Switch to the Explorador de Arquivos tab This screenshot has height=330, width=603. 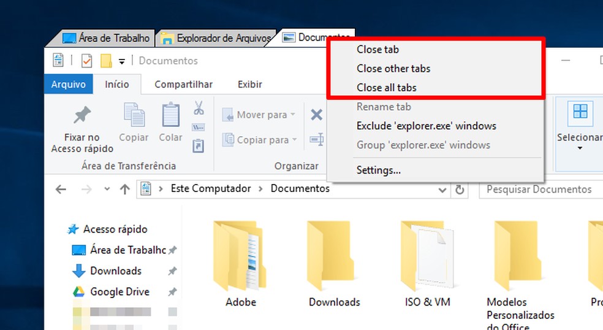tap(216, 38)
